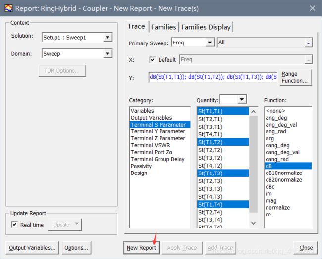Image resolution: width=322 pixels, height=259 pixels.
Task: Click the Y expression input field
Action: [213, 77]
